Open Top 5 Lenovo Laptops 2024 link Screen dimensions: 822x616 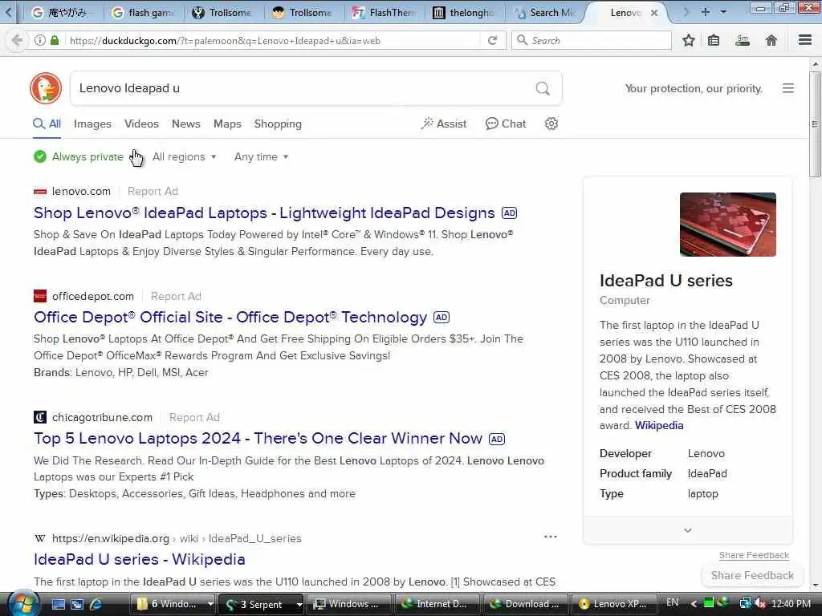point(258,438)
